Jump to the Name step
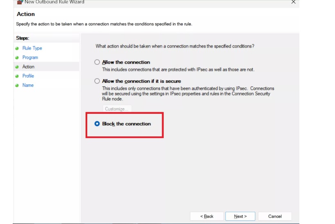Image resolution: width=335 pixels, height=224 pixels. 28,85
